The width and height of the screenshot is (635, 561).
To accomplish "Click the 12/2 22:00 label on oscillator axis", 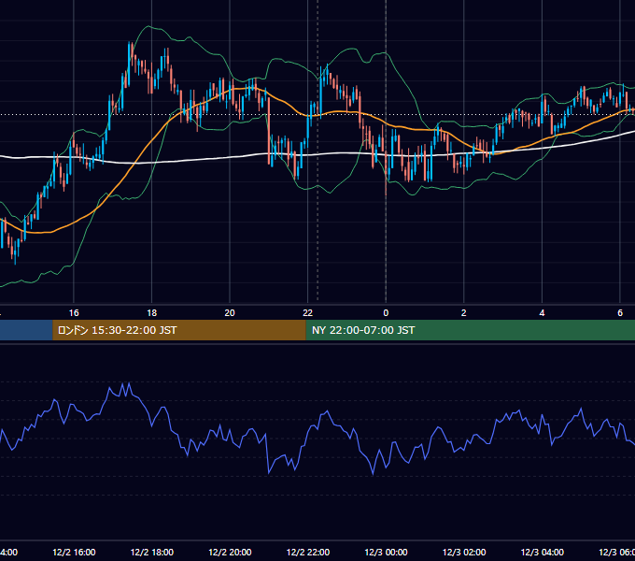I will point(308,553).
